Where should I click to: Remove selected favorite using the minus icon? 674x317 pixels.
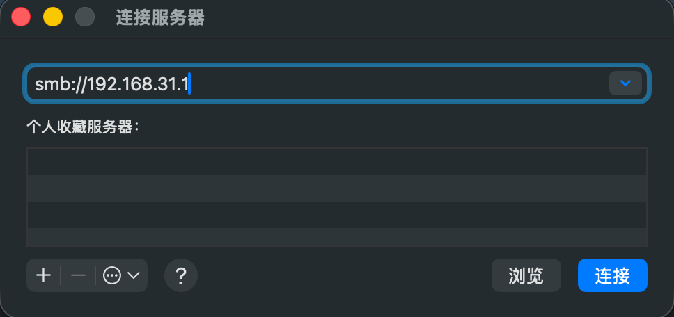78,275
